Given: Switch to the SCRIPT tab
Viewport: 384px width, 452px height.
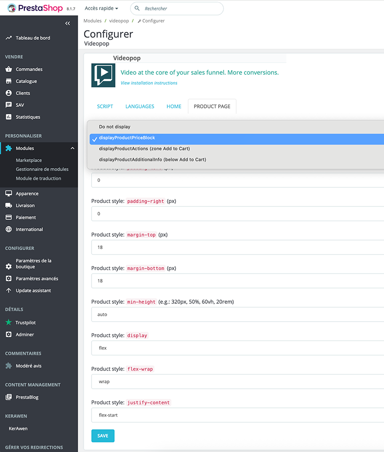Looking at the screenshot, I should [x=105, y=106].
